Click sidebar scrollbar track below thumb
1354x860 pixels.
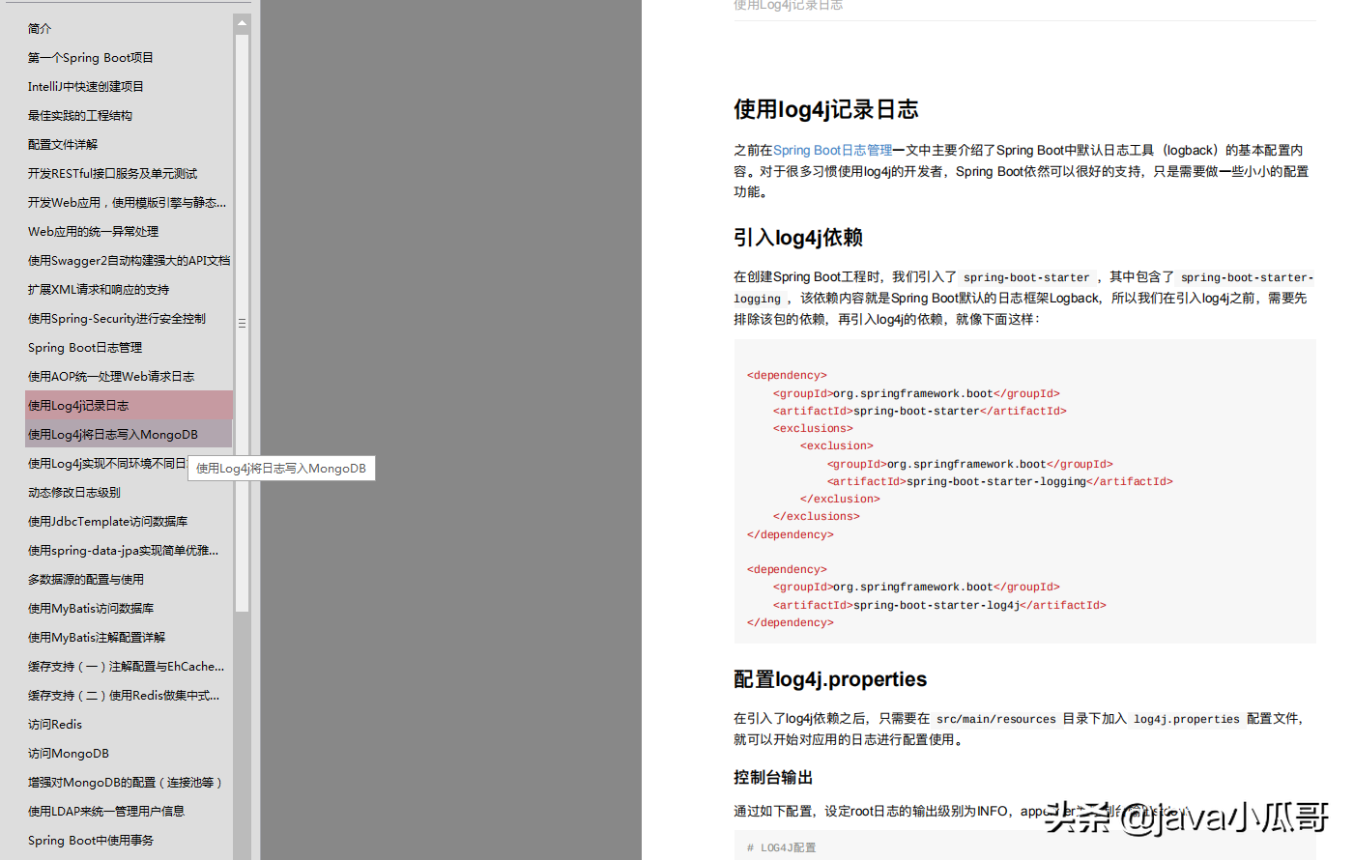pyautogui.click(x=242, y=734)
